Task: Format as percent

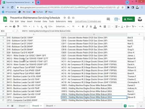Action: point(38,27)
